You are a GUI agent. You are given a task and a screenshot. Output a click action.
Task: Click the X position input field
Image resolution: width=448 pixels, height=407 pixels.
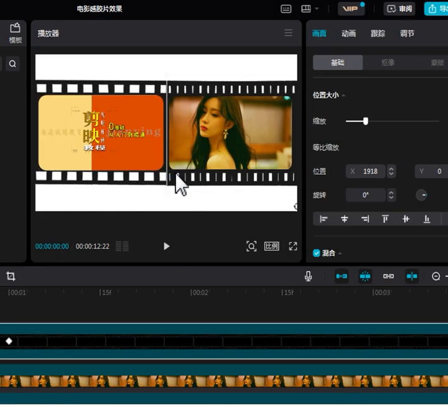click(x=366, y=171)
